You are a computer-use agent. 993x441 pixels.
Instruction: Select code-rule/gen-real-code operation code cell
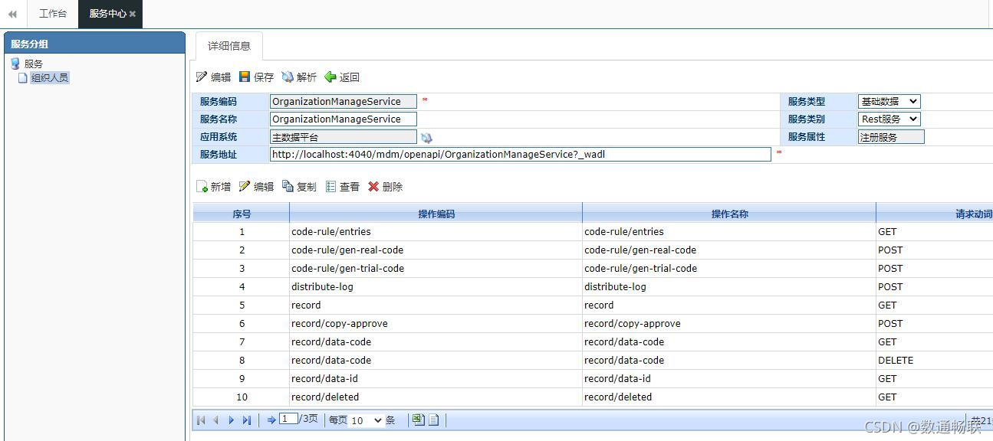tap(436, 250)
